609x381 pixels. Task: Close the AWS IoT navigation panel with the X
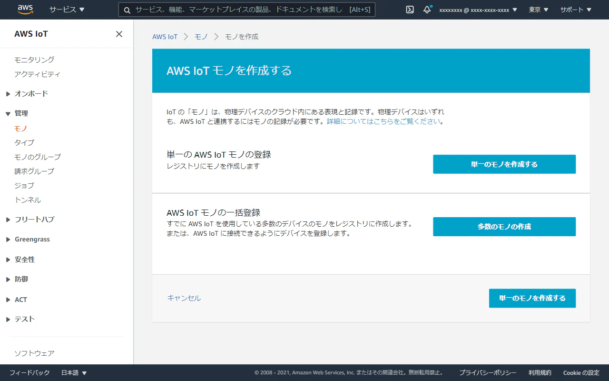click(x=118, y=33)
